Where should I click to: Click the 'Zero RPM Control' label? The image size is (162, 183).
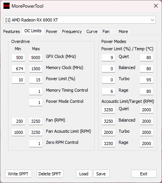coord(62,142)
